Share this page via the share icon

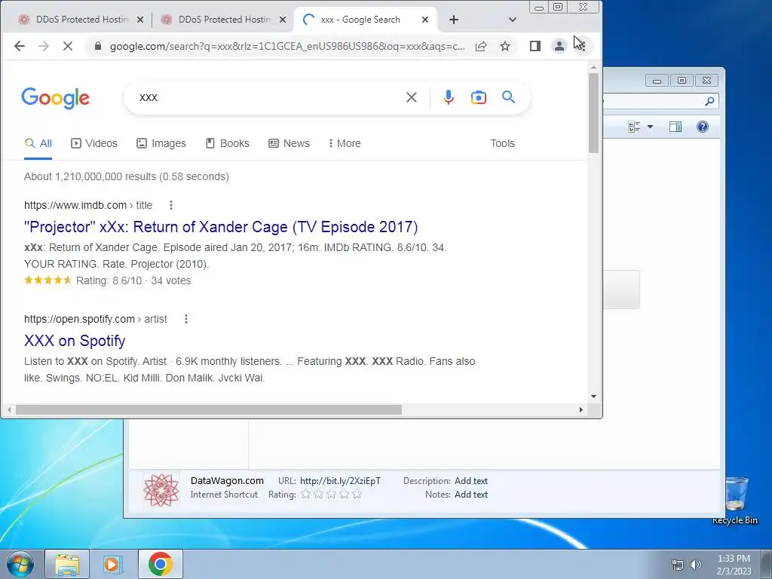[x=481, y=46]
